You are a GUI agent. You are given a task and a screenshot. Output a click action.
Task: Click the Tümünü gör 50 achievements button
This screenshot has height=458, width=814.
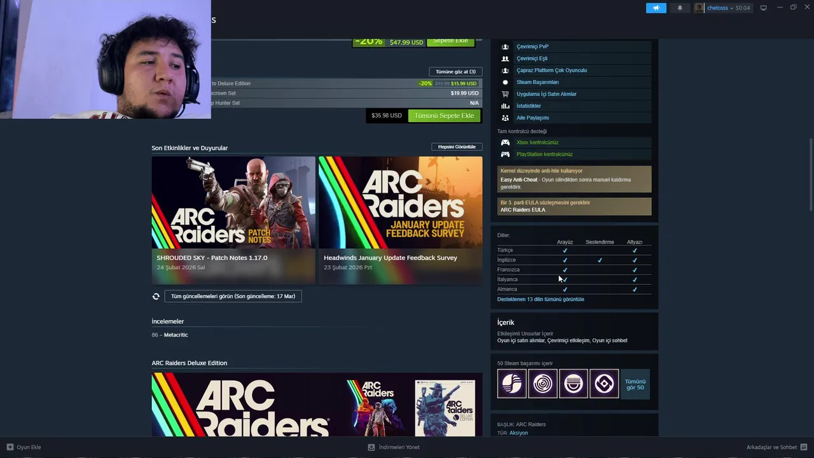click(635, 384)
